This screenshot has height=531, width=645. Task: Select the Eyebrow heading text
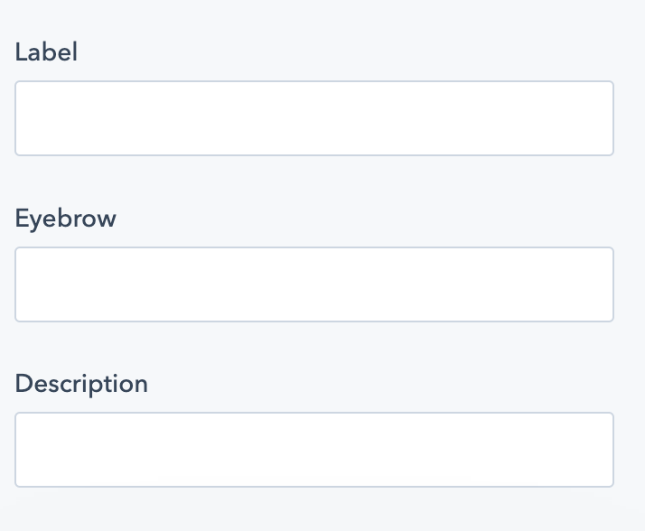tap(66, 219)
